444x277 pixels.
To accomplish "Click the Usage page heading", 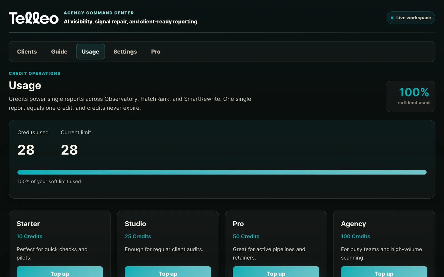I will coord(25,85).
